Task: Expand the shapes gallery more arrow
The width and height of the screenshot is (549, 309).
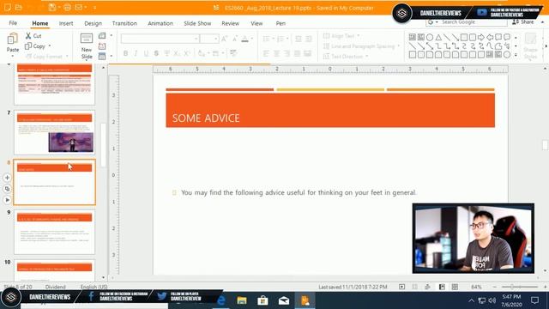Action: point(516,55)
